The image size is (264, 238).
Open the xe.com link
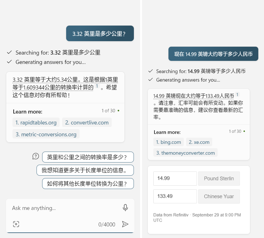[199, 142]
